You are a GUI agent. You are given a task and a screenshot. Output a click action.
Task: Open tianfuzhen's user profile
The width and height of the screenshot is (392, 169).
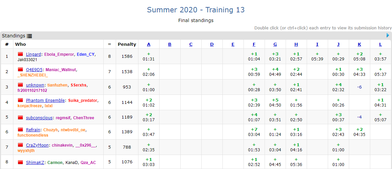57,85
